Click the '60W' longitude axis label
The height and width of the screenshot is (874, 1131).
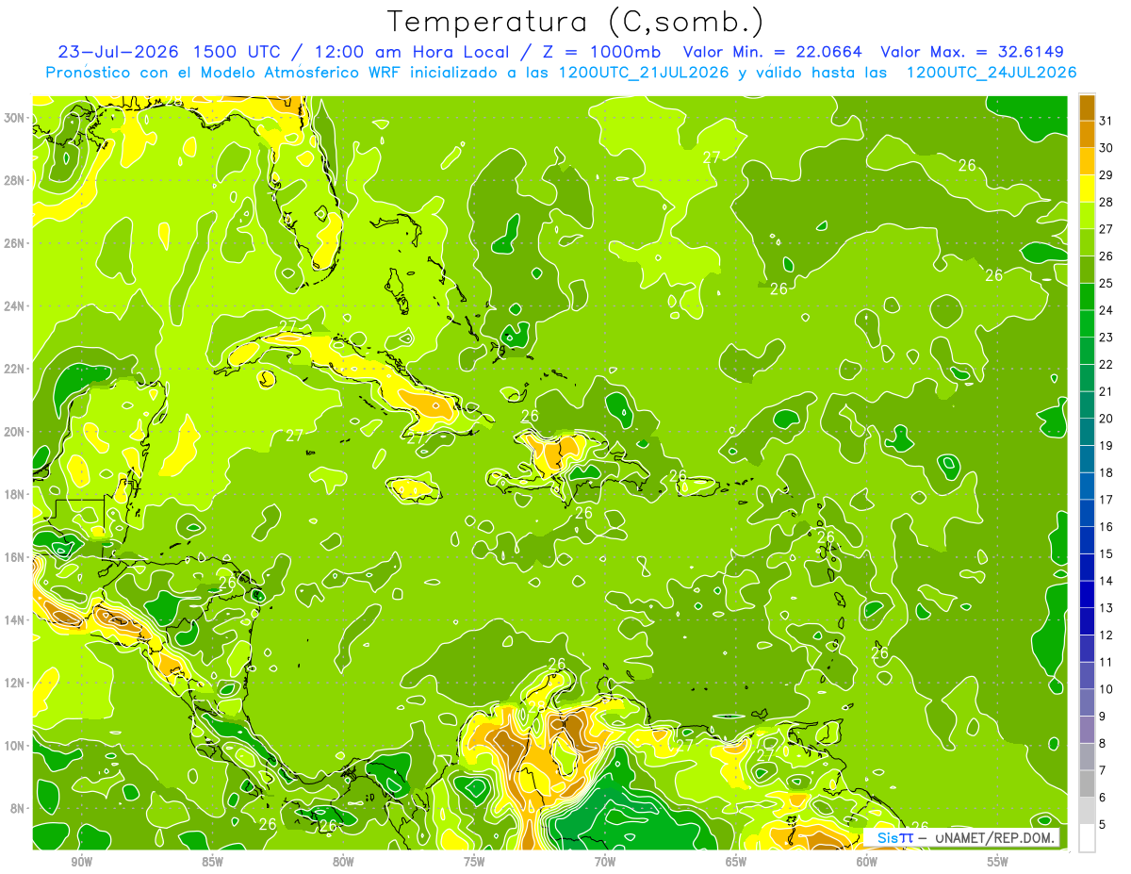point(867,862)
